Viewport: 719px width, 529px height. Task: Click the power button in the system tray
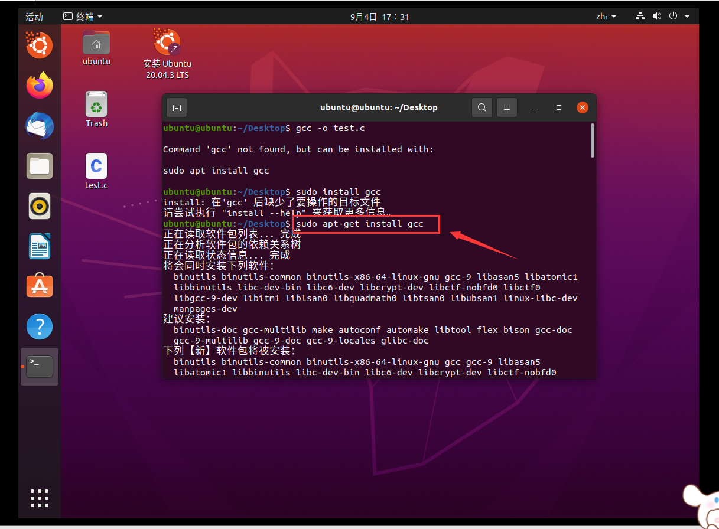tap(674, 16)
